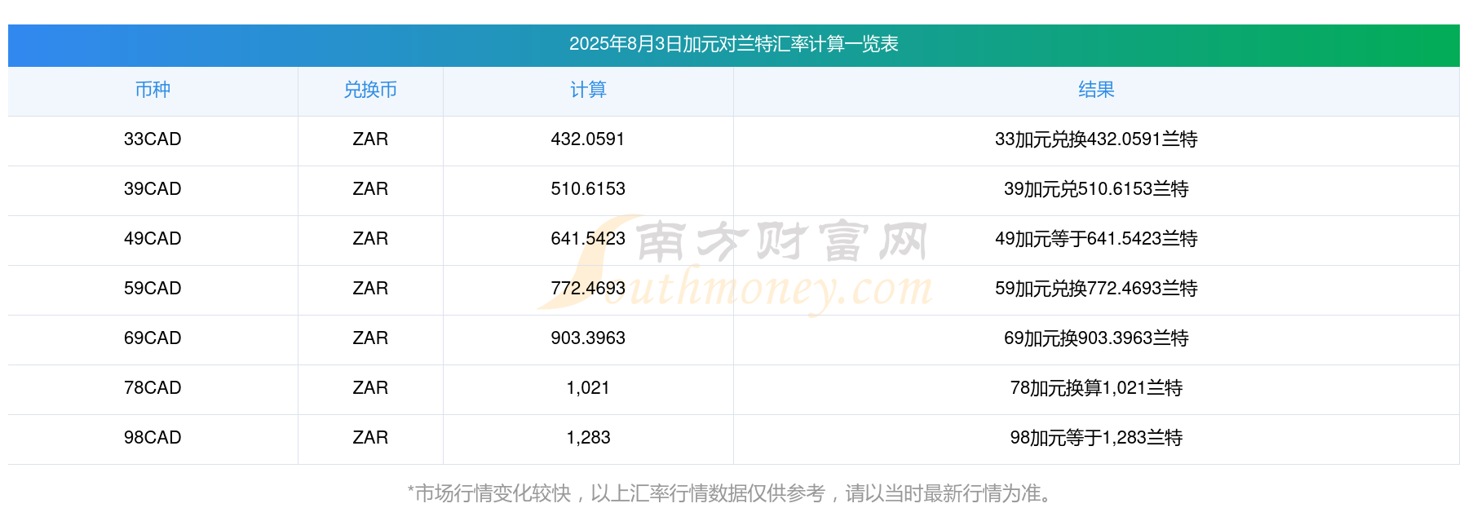Click the result 33加元兑换432.0591兰特

pyautogui.click(x=1096, y=139)
